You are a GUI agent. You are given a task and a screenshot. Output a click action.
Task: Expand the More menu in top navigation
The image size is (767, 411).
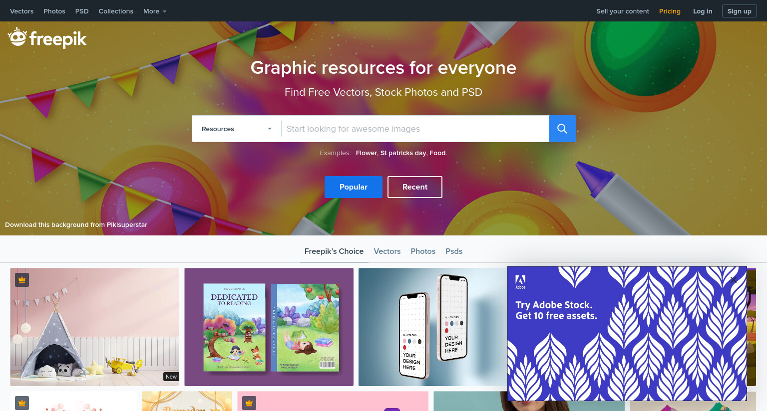(155, 11)
